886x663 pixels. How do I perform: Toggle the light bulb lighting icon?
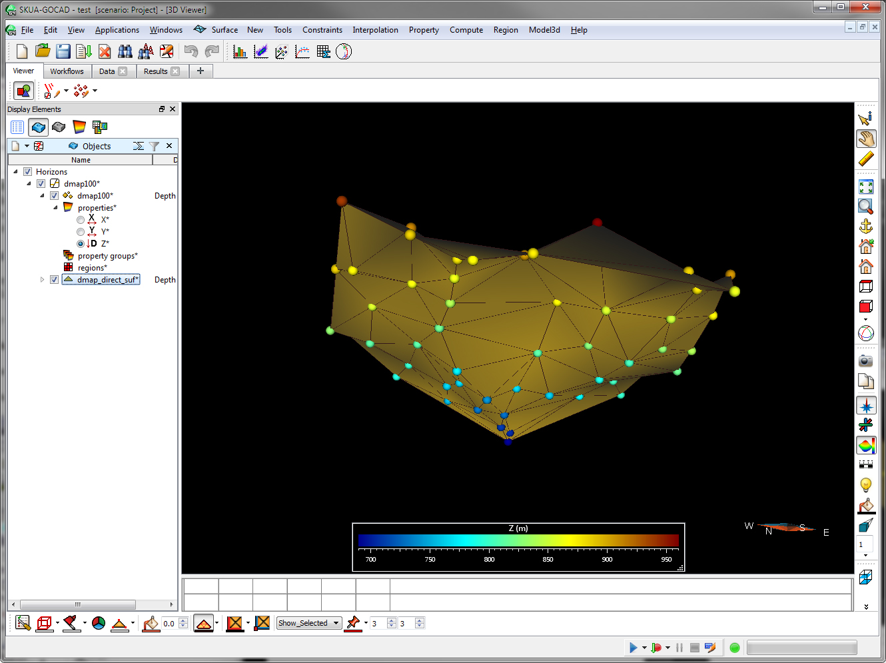click(x=865, y=484)
